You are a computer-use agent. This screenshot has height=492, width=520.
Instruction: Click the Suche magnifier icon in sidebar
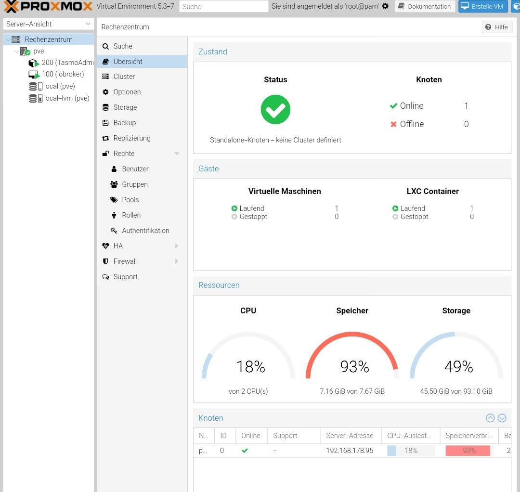coord(105,46)
